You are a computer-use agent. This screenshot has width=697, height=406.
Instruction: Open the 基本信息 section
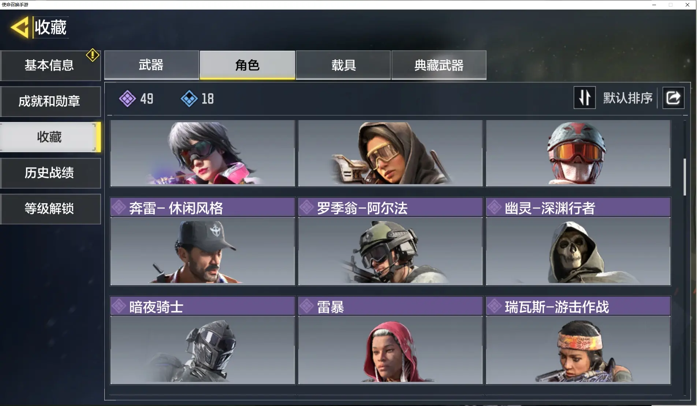[50, 66]
